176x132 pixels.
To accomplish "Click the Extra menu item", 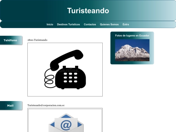I will tap(126, 24).
